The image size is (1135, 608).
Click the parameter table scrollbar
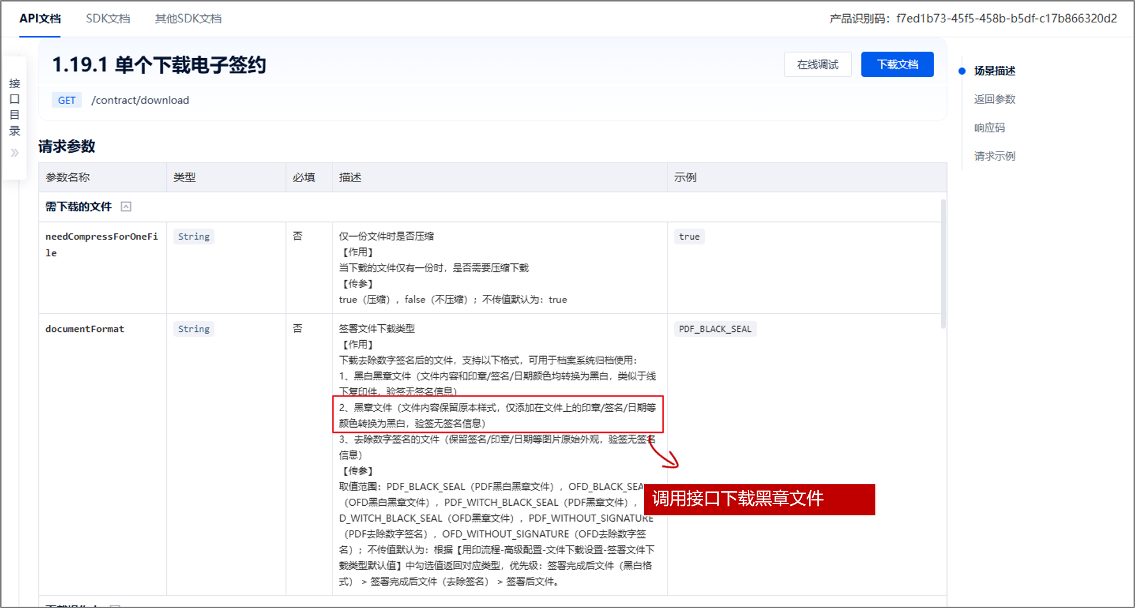point(943,263)
